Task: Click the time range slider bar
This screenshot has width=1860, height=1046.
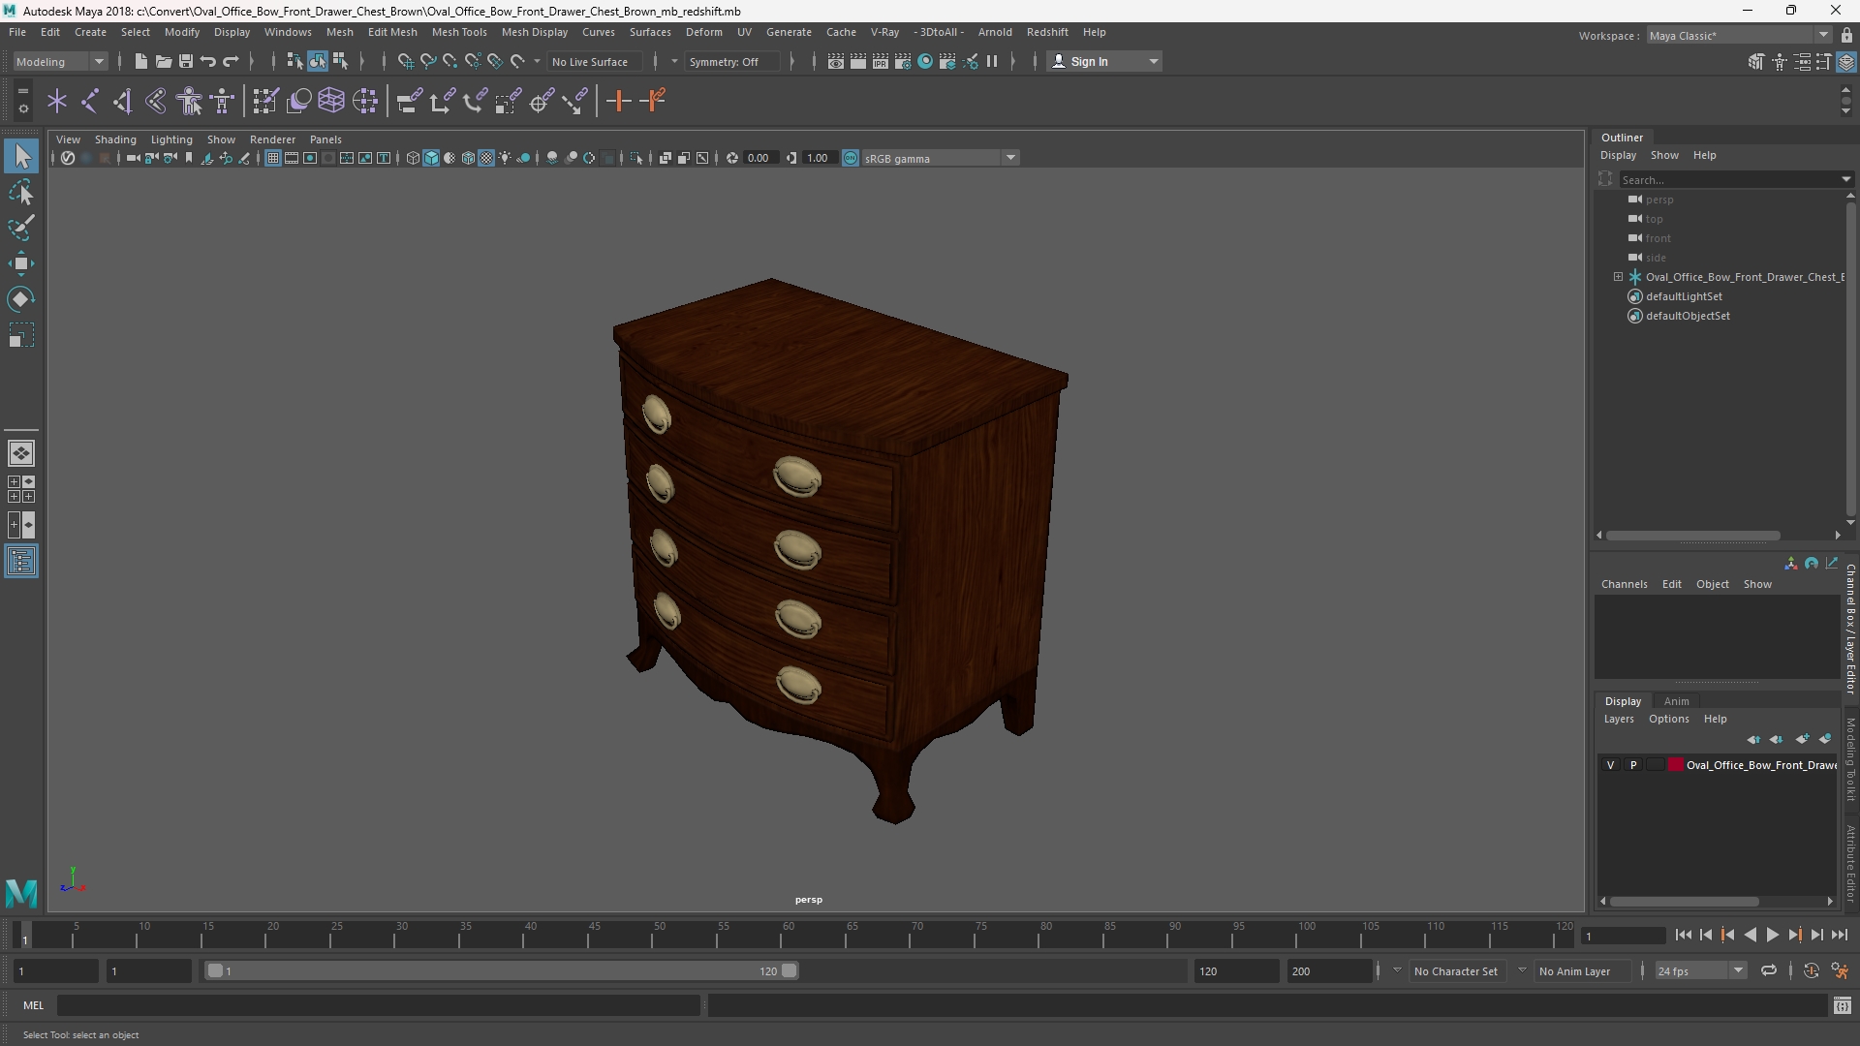Action: click(x=502, y=970)
